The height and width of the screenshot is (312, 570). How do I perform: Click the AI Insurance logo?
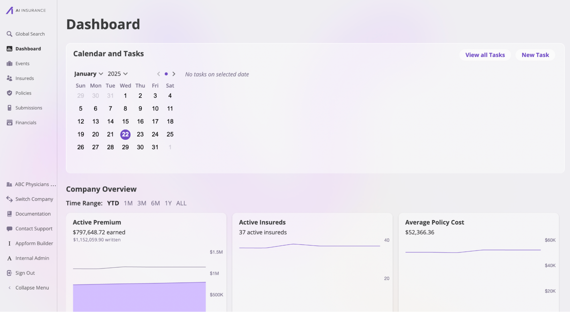(26, 10)
